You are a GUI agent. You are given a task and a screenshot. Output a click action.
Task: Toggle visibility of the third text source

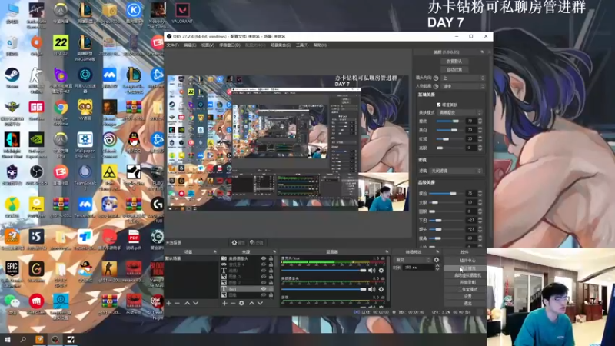pos(264,271)
